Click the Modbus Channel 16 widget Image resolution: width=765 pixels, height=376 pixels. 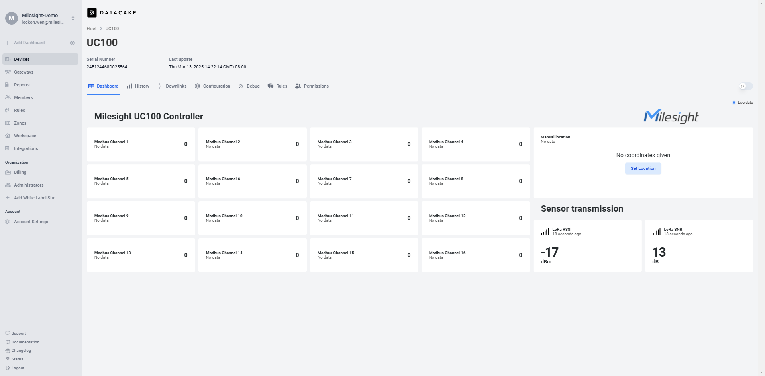click(x=476, y=255)
